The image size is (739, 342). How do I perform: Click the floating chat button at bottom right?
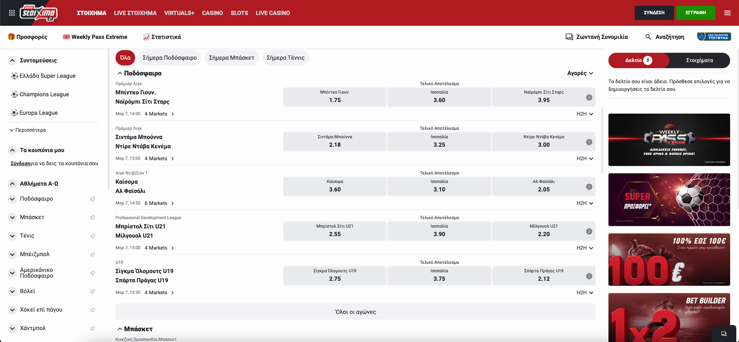coord(724,334)
